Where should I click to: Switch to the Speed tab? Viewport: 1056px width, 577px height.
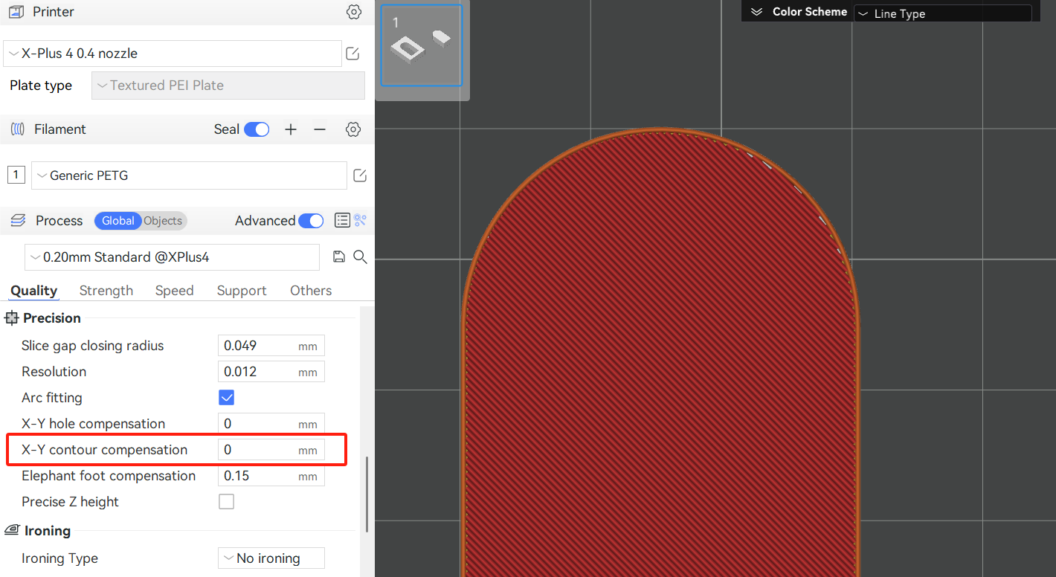point(175,291)
